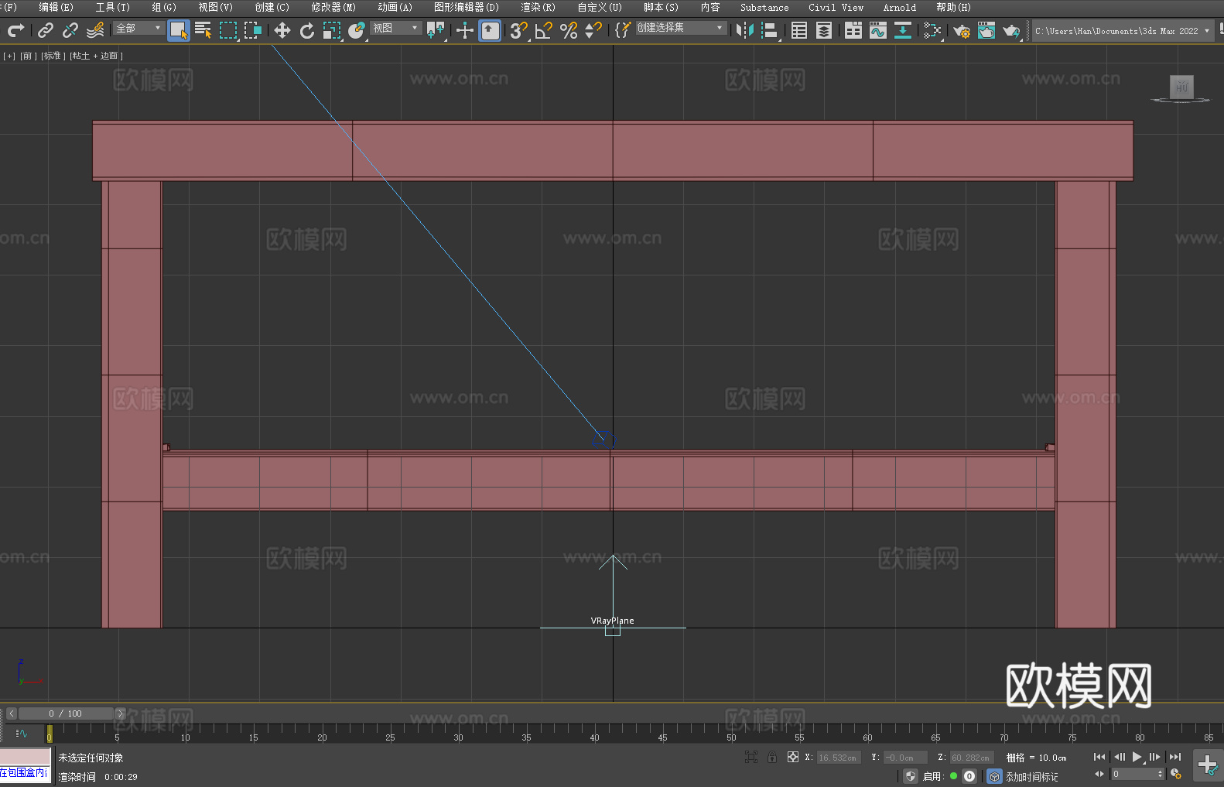Click viewport [标准] shading label
This screenshot has width=1224, height=787.
(53, 56)
